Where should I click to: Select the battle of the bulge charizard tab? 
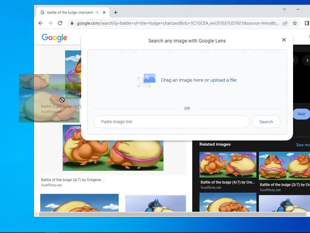tap(73, 12)
